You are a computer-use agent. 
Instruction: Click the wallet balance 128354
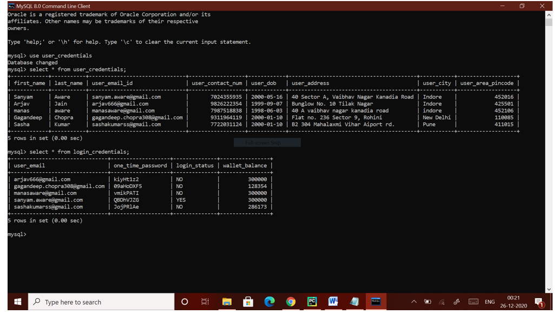point(257,186)
